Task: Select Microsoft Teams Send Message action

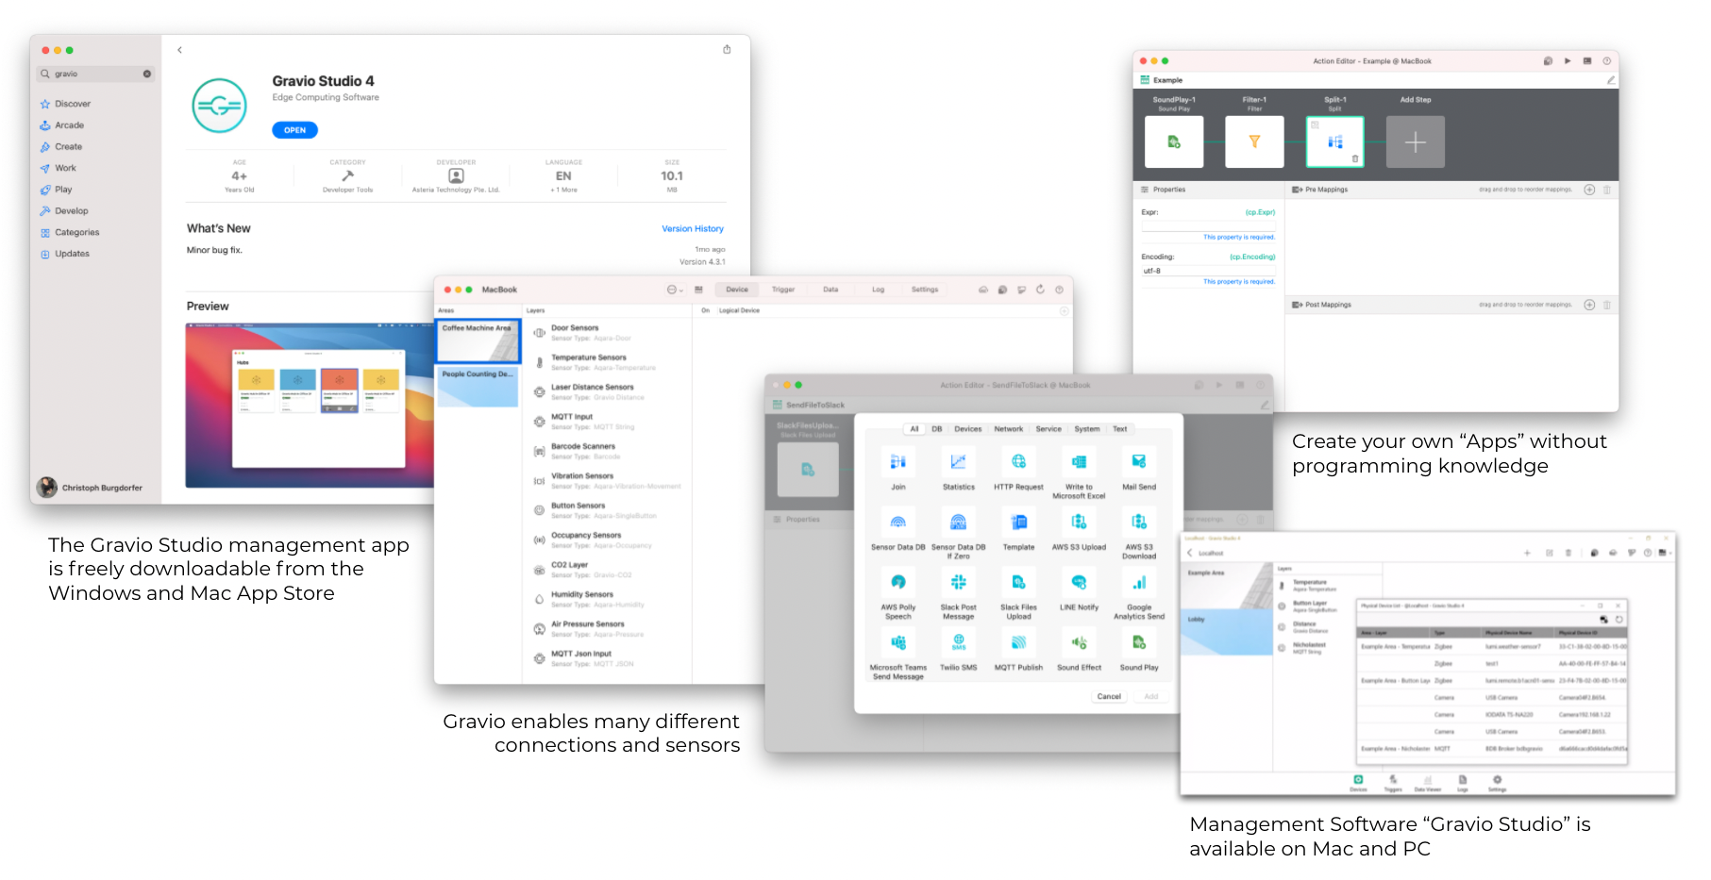Action: click(x=898, y=642)
